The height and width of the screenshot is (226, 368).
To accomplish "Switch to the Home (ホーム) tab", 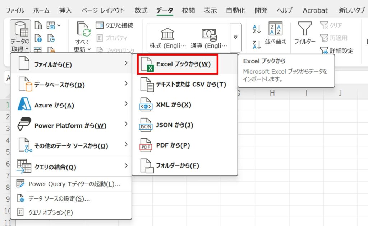I will pos(41,10).
